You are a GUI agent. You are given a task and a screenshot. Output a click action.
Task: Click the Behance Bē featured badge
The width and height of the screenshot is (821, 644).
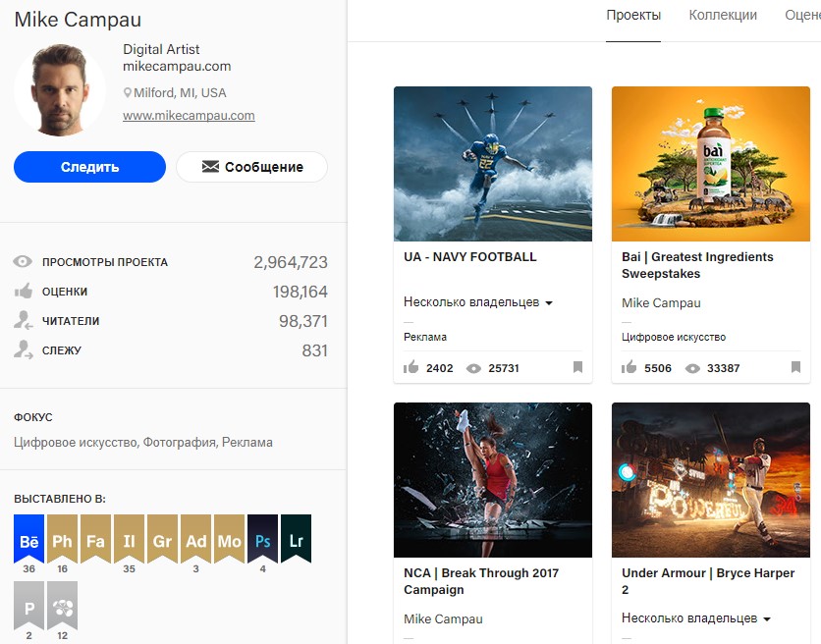click(28, 539)
